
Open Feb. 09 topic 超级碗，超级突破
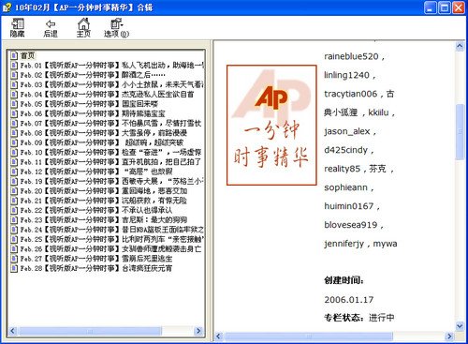[102, 142]
